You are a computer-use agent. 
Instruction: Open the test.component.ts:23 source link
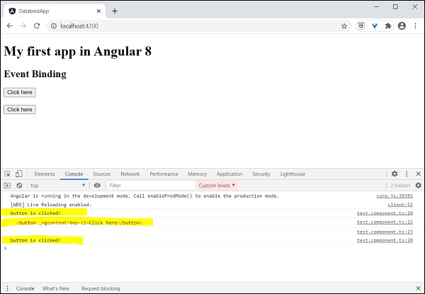(385, 232)
